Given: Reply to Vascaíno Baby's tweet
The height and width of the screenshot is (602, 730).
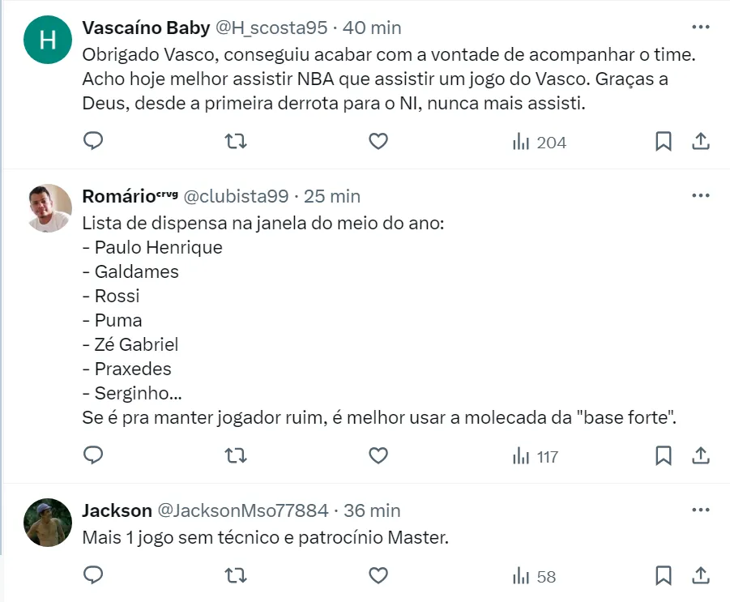Looking at the screenshot, I should (94, 142).
